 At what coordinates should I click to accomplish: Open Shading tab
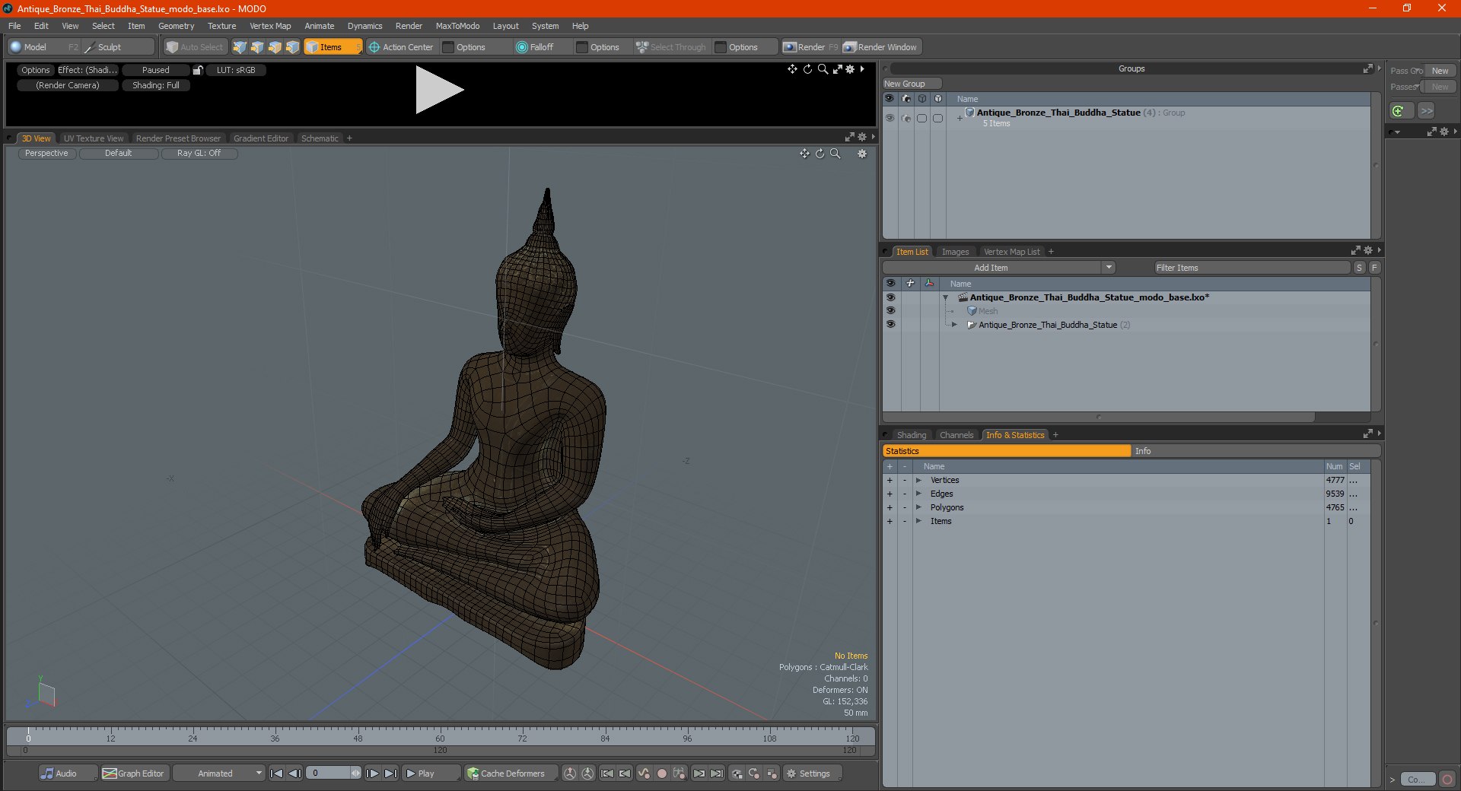(912, 435)
